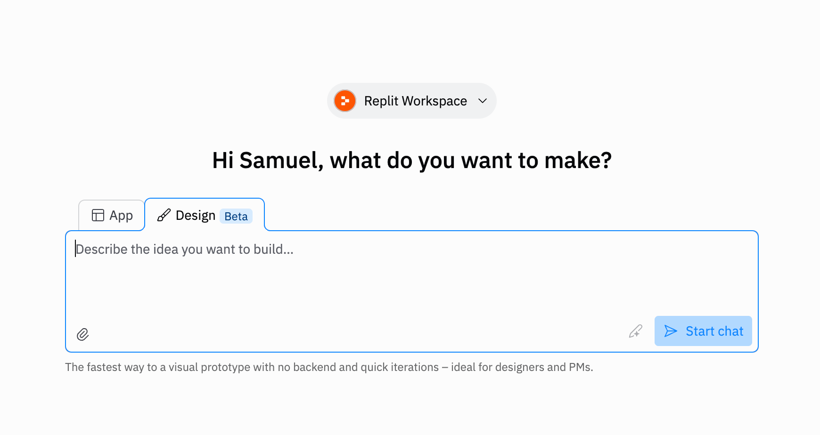Click the sparkle pen icon near Start chat

pos(635,331)
